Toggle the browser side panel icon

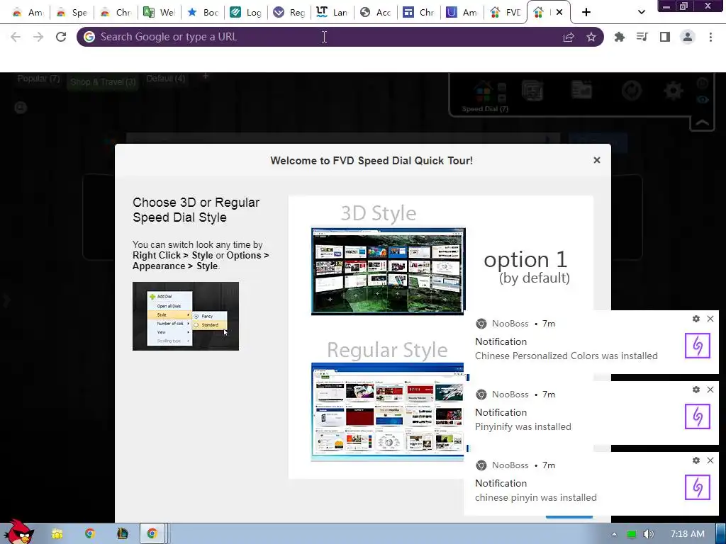[665, 37]
